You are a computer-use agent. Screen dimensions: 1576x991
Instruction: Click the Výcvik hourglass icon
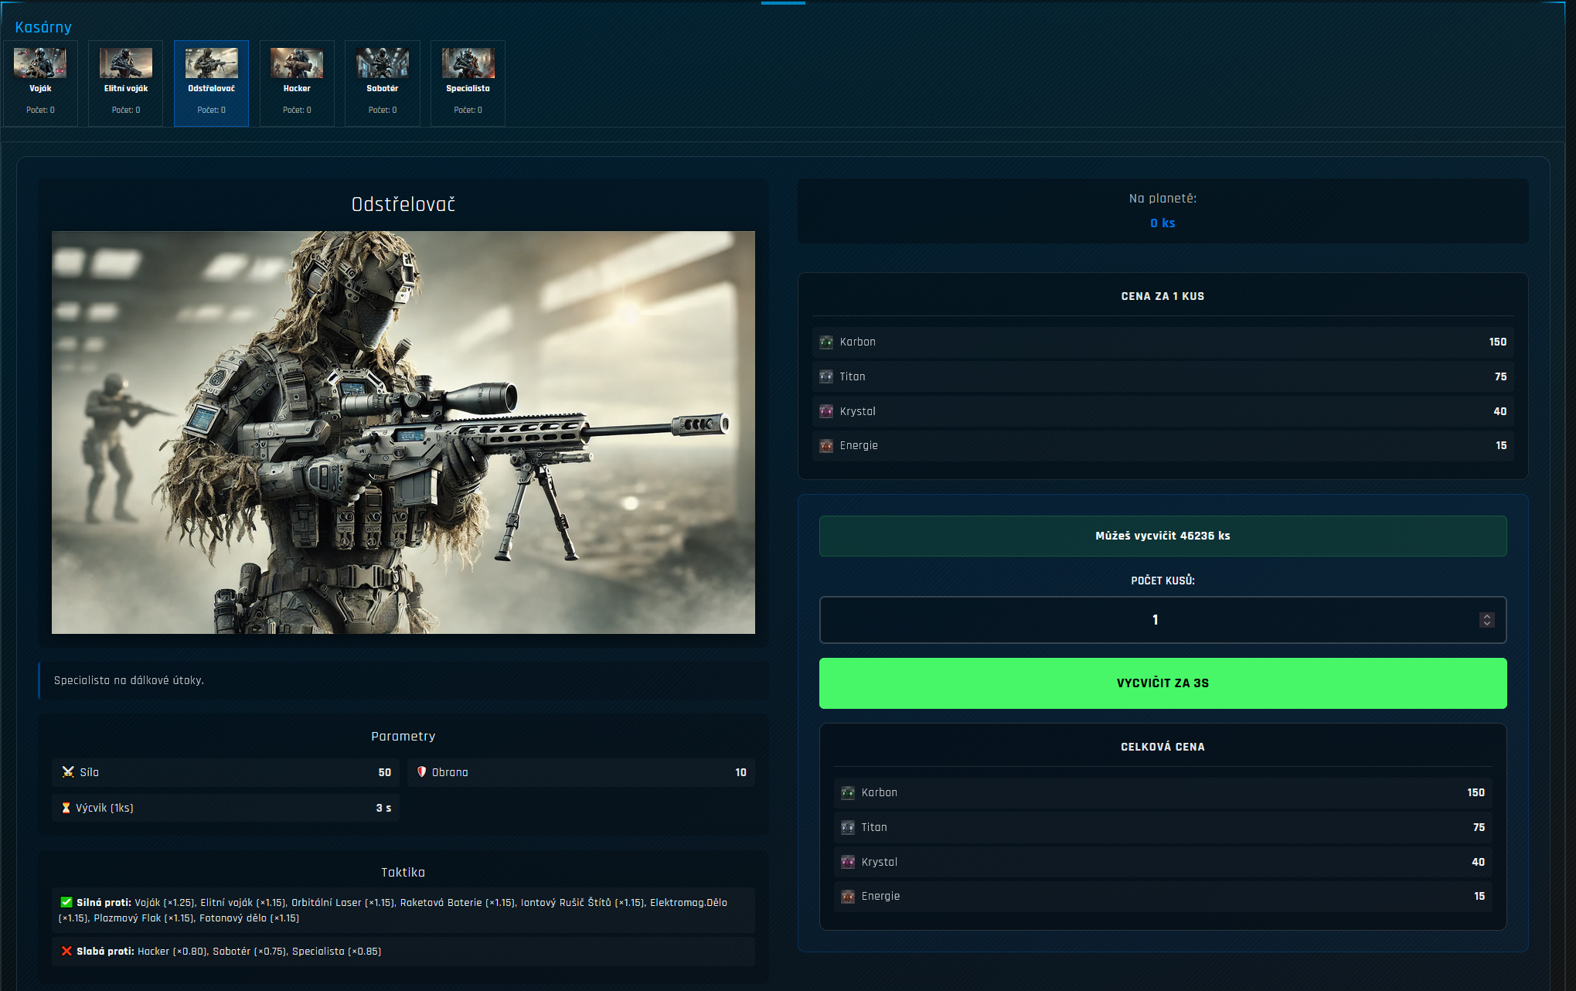66,808
